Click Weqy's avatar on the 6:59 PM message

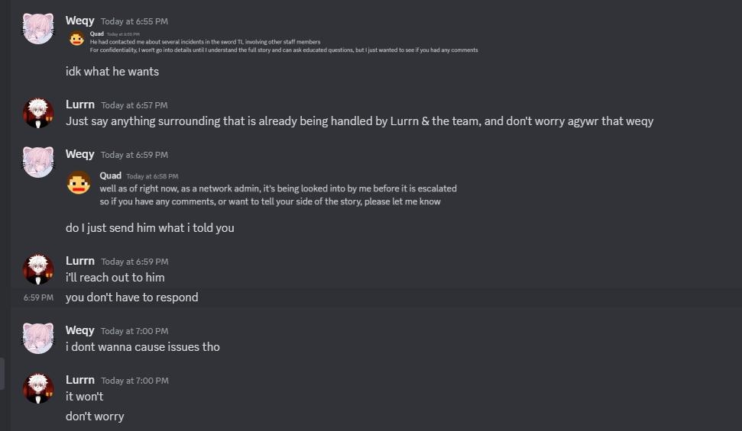tap(38, 162)
